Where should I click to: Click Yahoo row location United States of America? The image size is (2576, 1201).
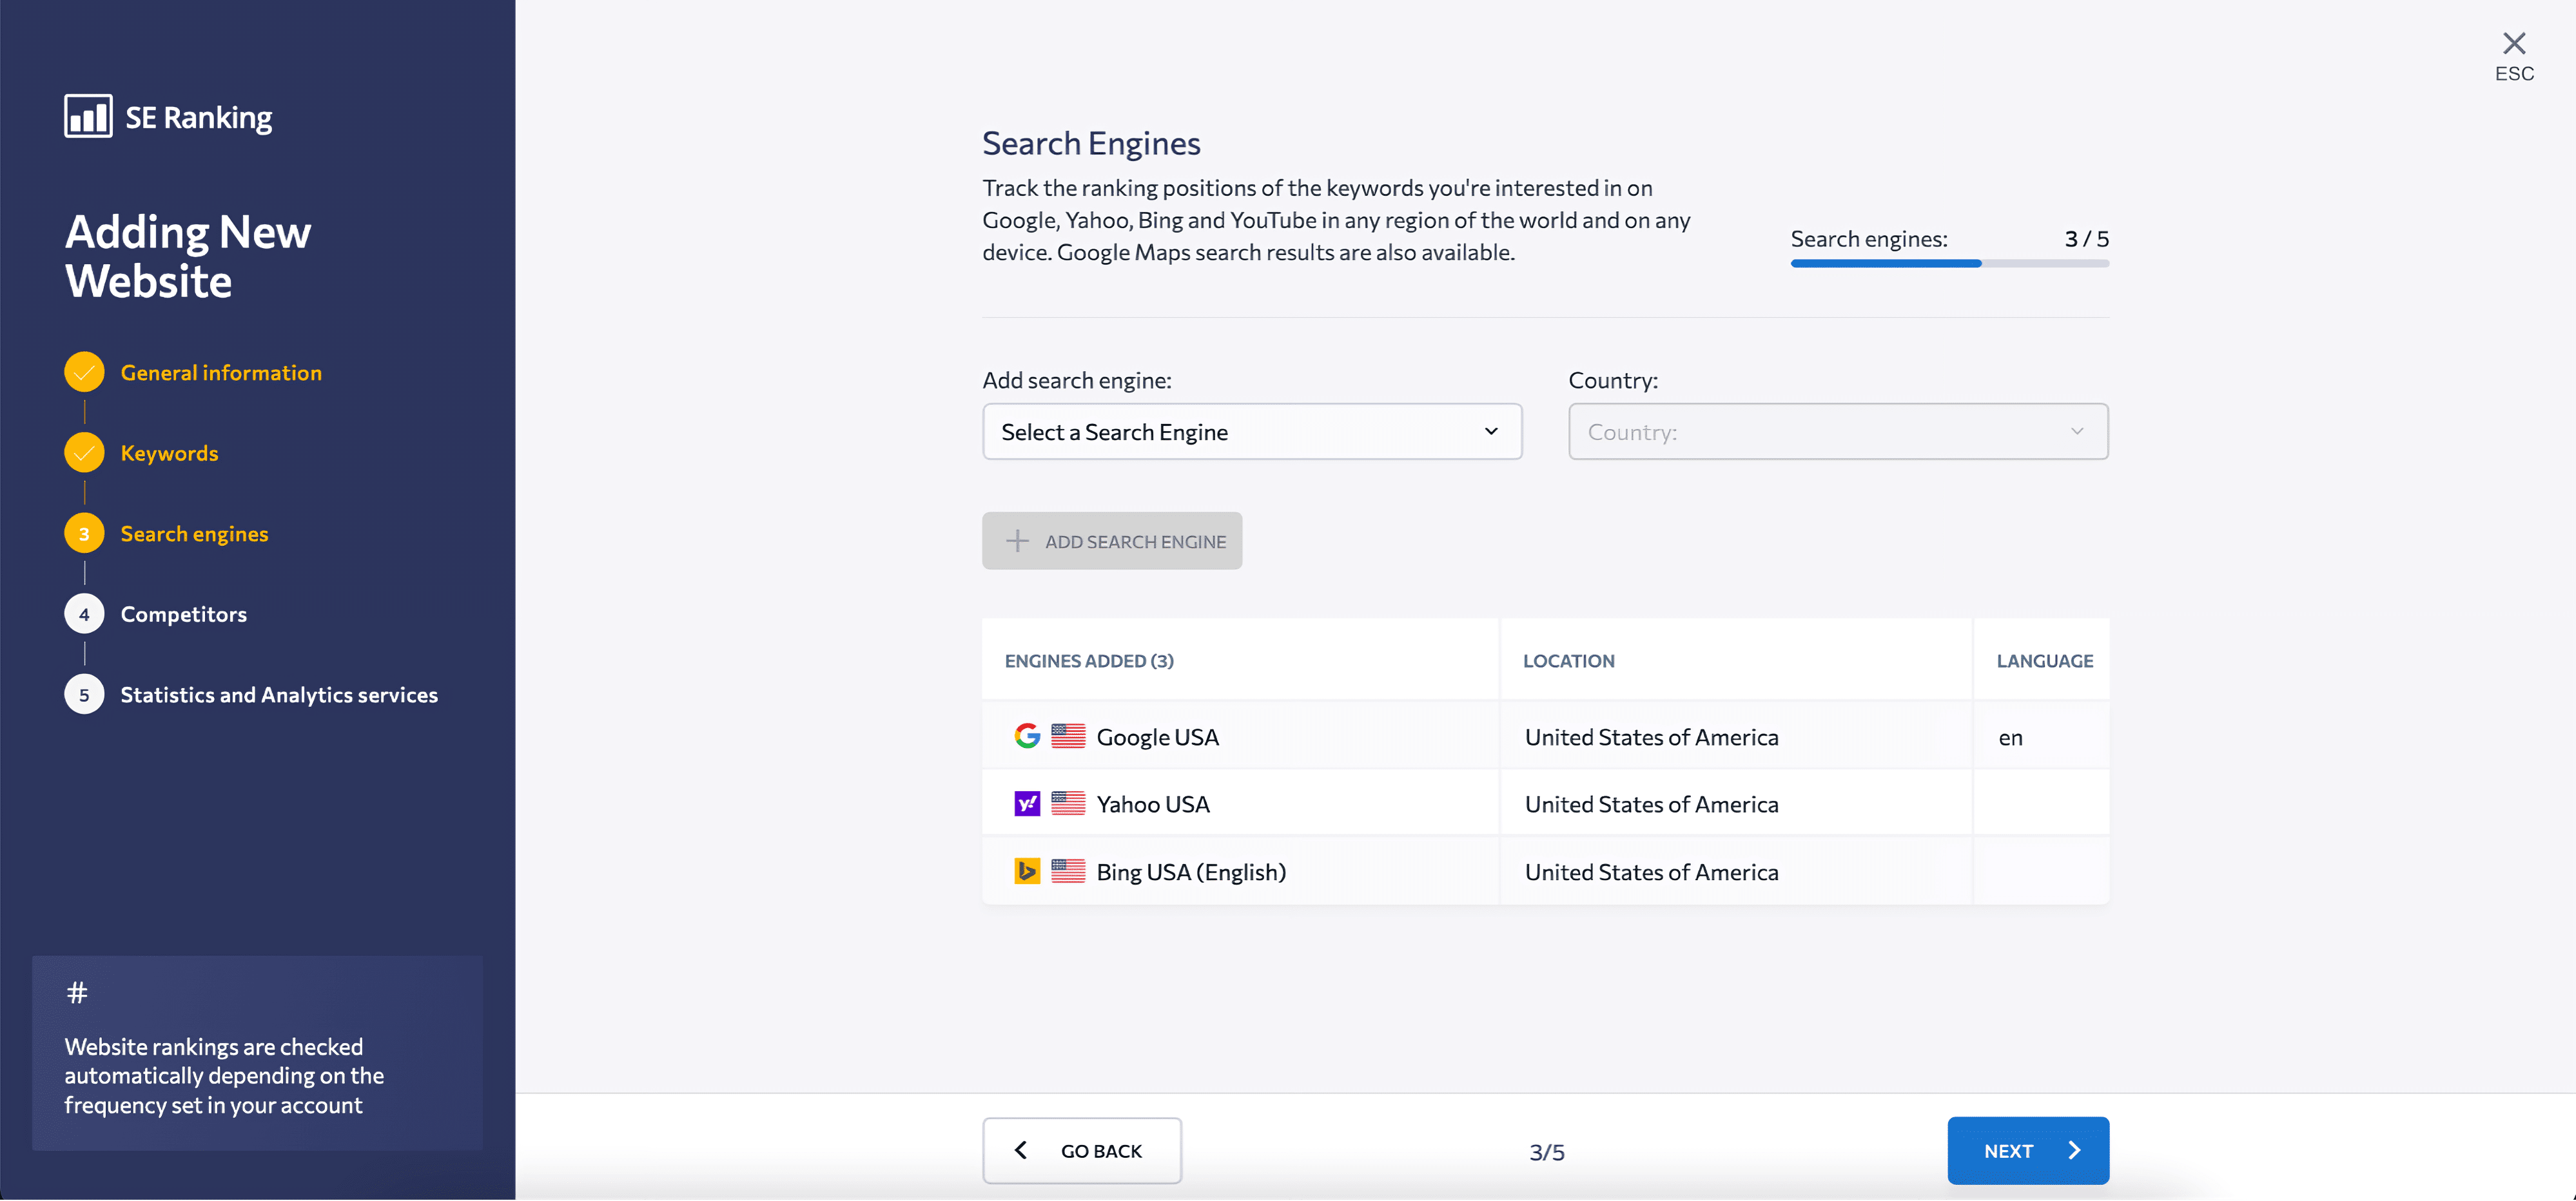coord(1651,804)
